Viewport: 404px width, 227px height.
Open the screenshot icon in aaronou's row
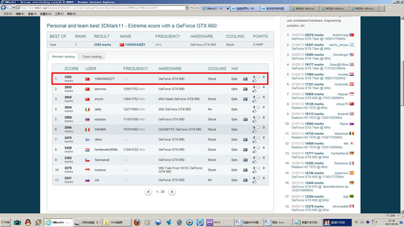click(x=245, y=89)
